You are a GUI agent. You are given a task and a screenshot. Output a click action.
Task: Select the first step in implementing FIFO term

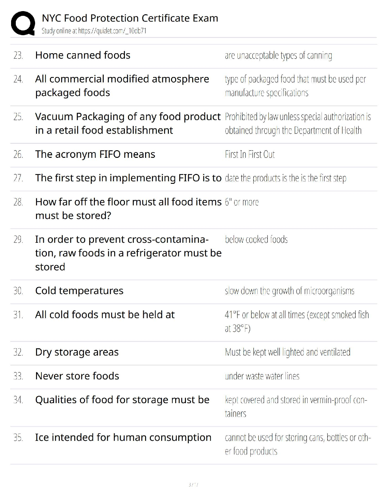click(x=128, y=178)
